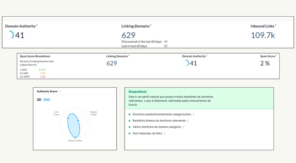296x163 pixels.
Task: Click info icon by second Domain Authority label
Action: click(x=207, y=55)
